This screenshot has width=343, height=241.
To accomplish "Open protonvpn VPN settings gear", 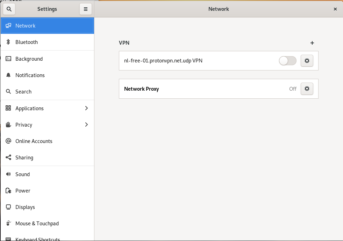I will click(307, 61).
